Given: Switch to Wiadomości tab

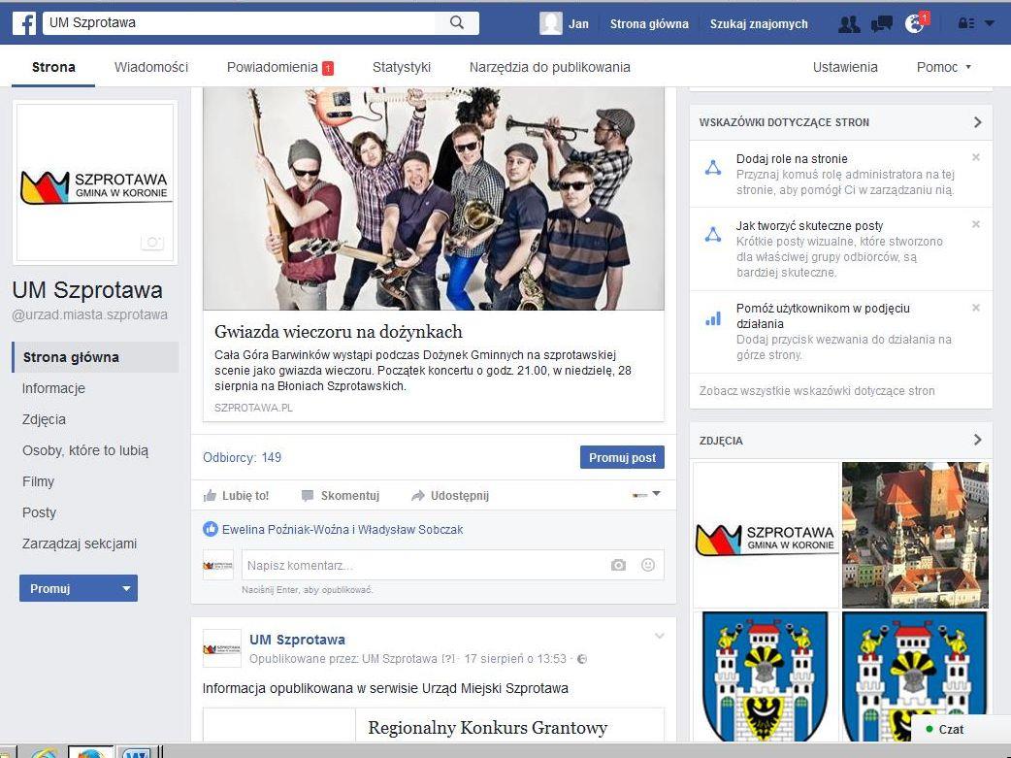Looking at the screenshot, I should pos(151,67).
